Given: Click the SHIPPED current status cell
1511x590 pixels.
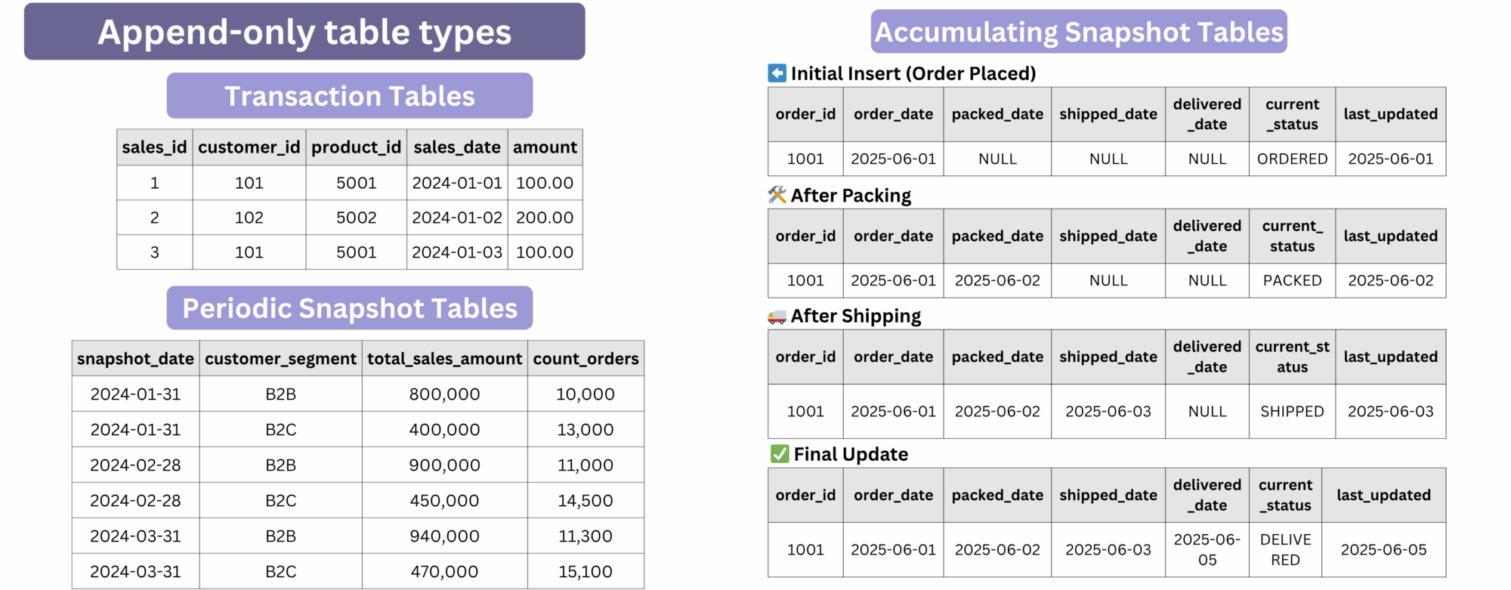Looking at the screenshot, I should (x=1292, y=412).
